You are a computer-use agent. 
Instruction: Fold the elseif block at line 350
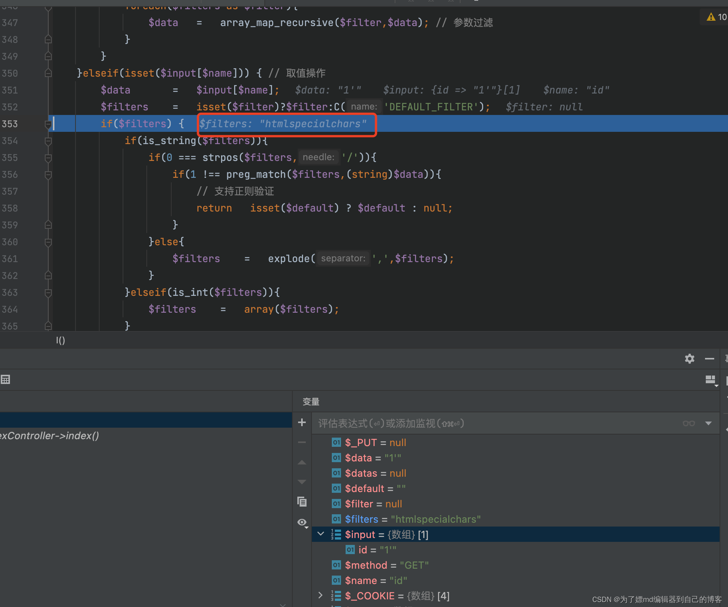[48, 73]
